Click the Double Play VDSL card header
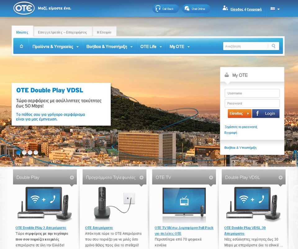The image size is (298, 249). (x=254, y=177)
